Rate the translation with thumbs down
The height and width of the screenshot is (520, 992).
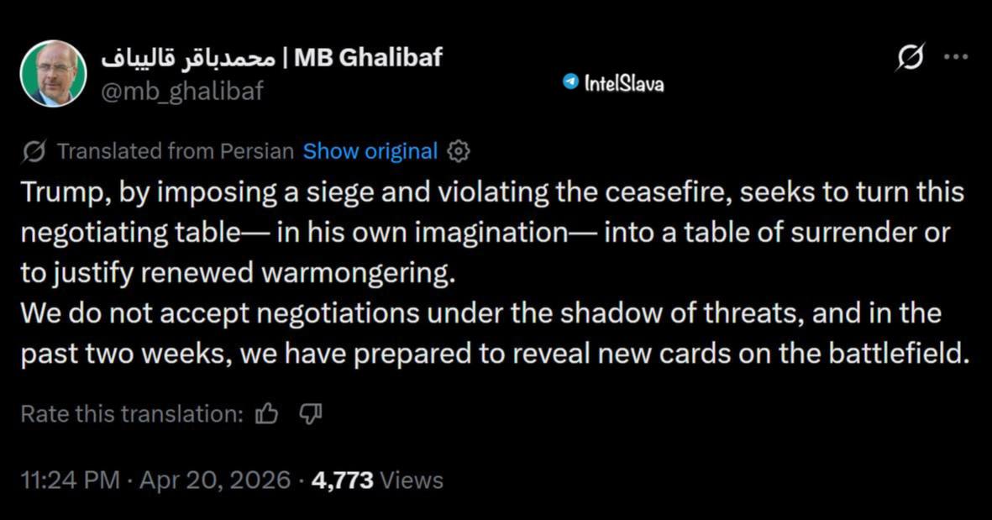pos(311,413)
